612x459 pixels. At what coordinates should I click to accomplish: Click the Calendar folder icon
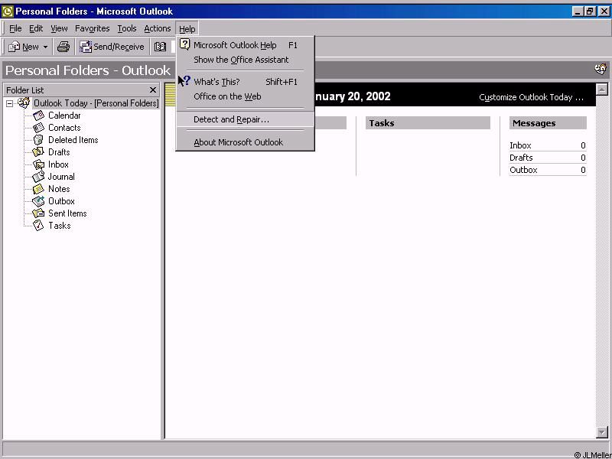(x=38, y=116)
